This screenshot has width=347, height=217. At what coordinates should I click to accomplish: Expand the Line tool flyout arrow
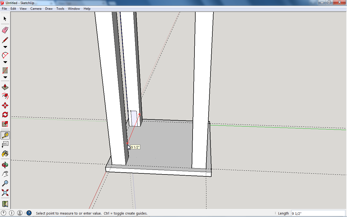click(5, 47)
